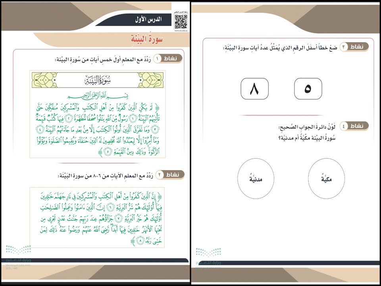
Task: Click the Ministry of Education logo on left page
Action: point(18,257)
